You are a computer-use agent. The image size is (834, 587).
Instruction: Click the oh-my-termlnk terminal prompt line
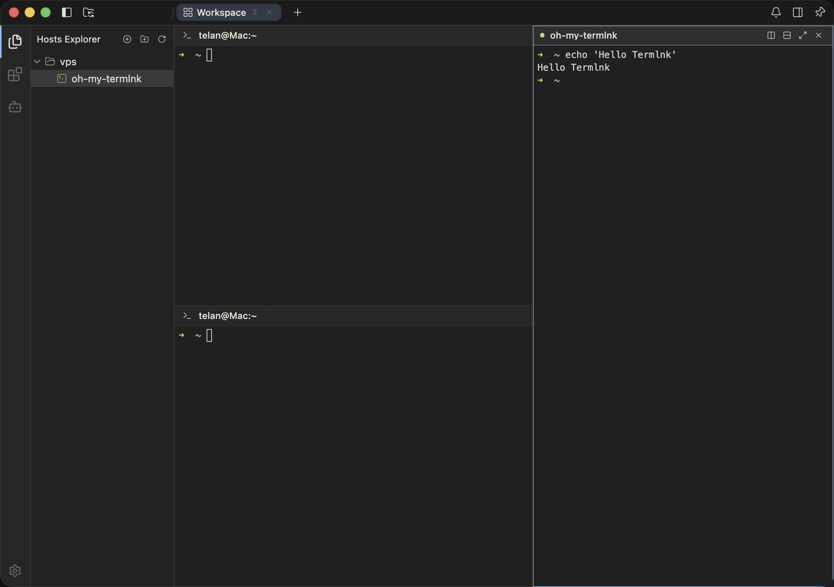tap(549, 80)
